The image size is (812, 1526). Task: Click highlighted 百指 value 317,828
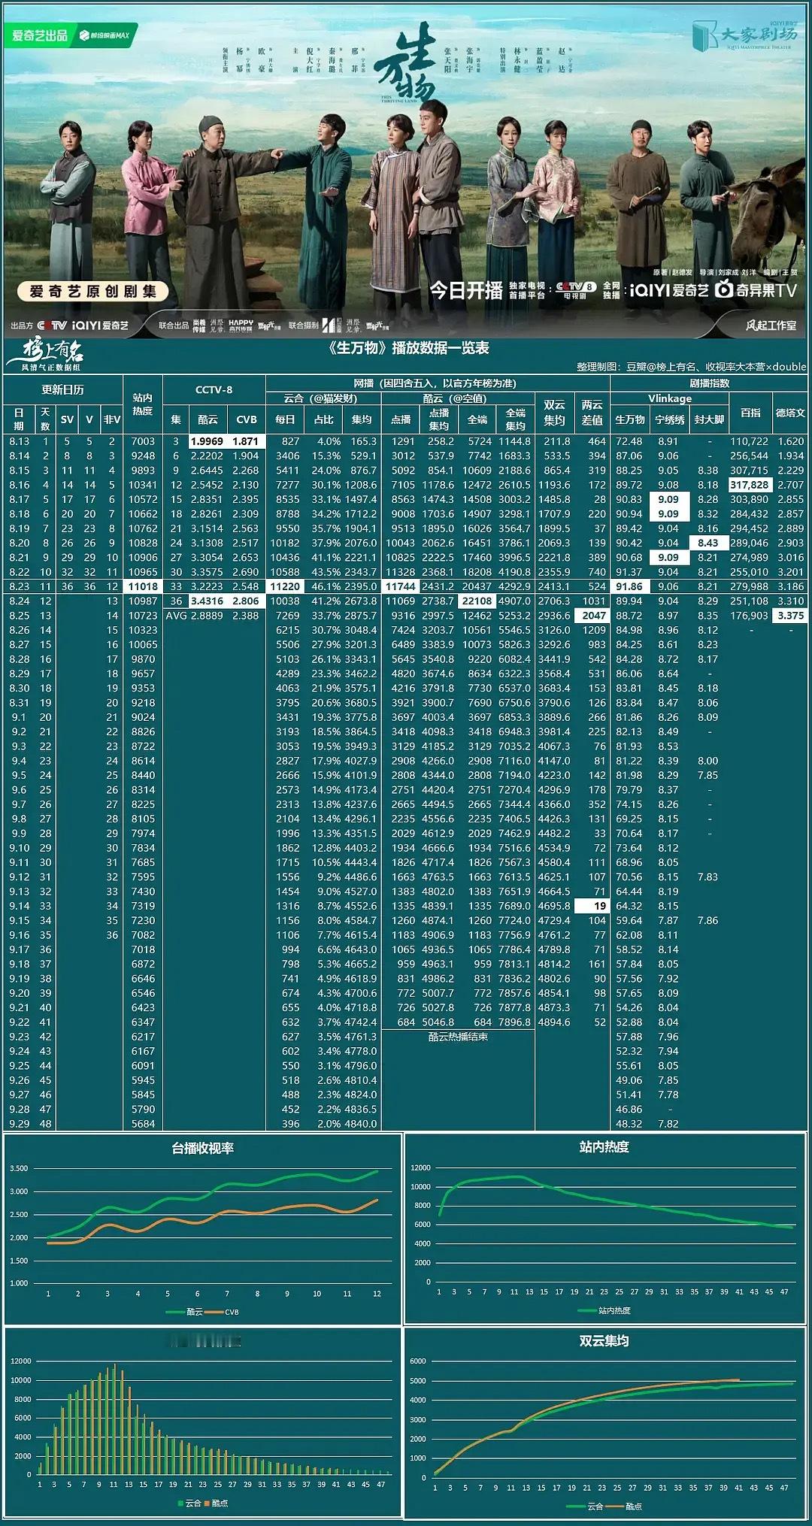click(x=750, y=485)
